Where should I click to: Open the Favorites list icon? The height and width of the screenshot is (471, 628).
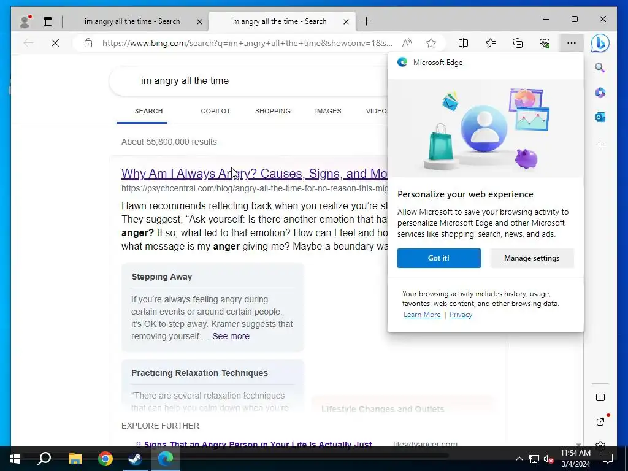point(490,43)
